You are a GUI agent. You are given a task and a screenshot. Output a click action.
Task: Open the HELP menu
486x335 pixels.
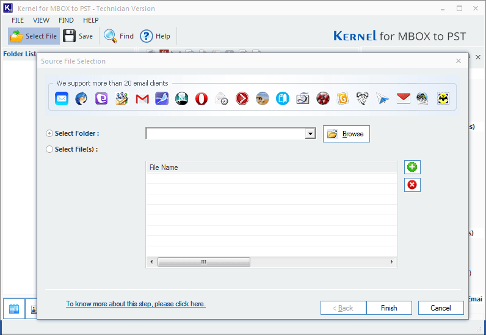(x=91, y=20)
